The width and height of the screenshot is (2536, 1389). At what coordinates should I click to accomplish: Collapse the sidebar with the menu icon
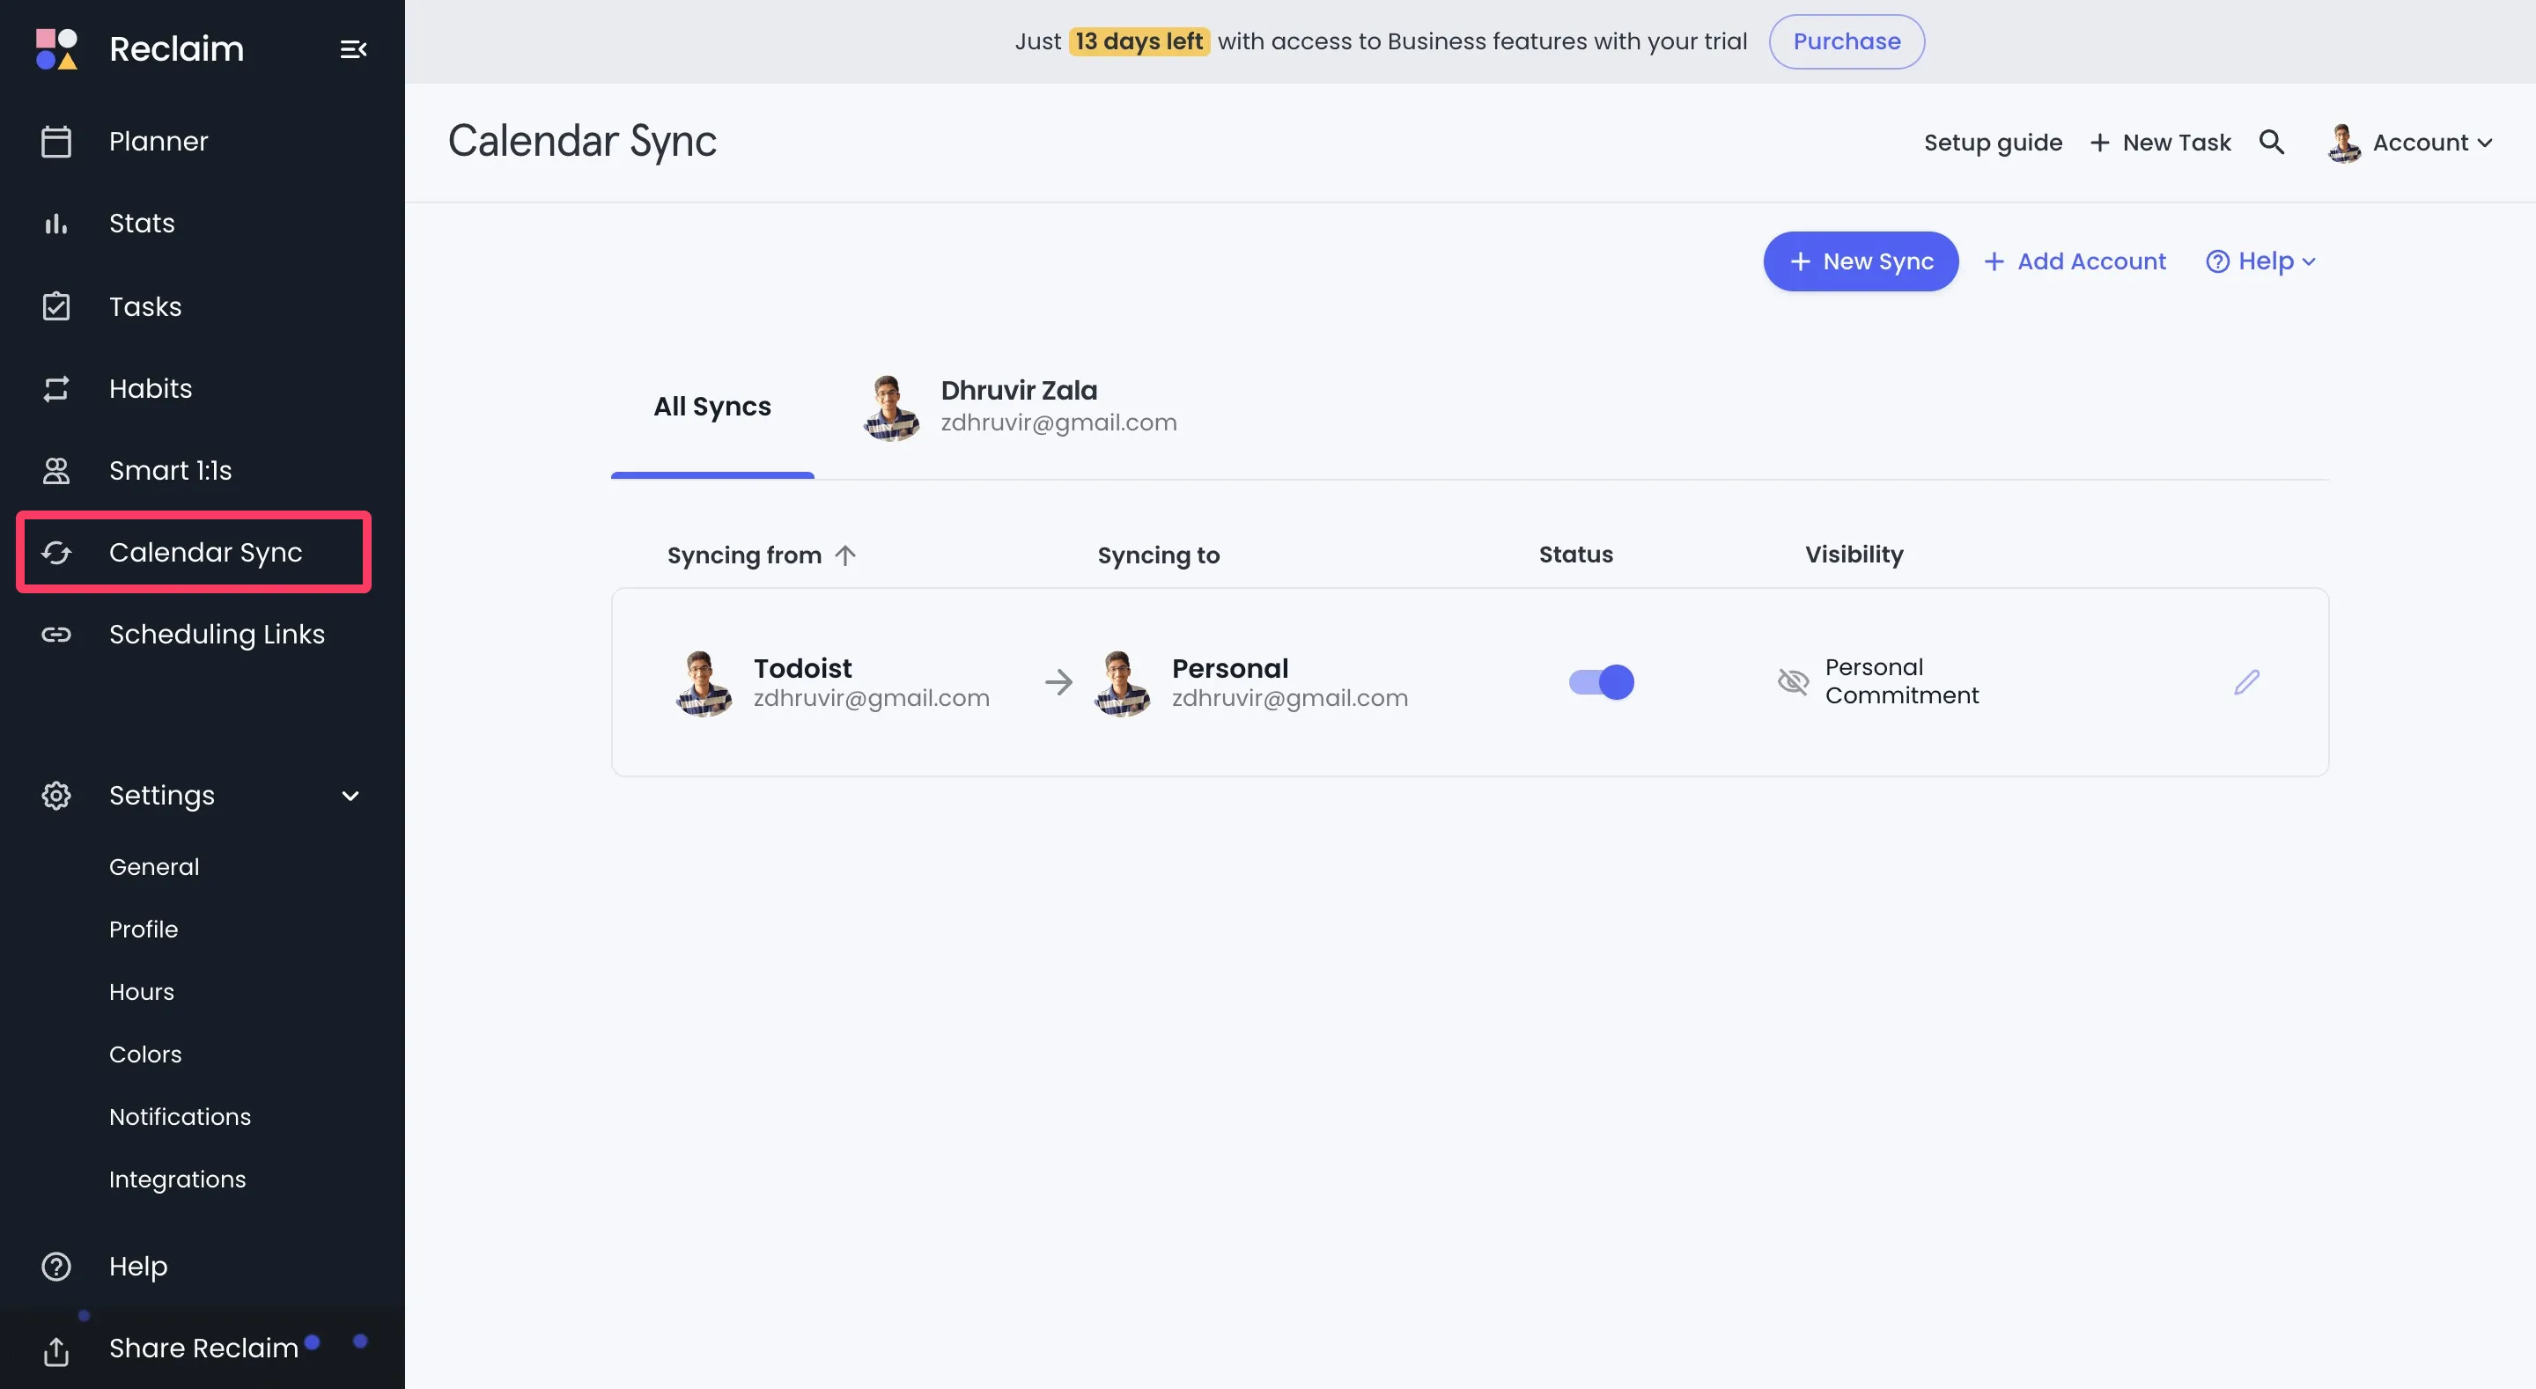coord(353,49)
